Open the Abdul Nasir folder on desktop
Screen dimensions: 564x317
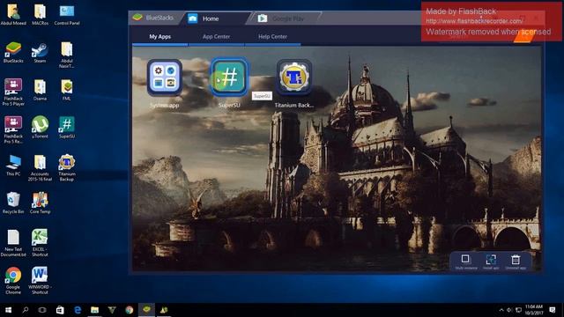coord(67,55)
